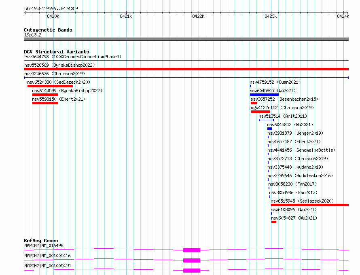The width and height of the screenshot is (360, 275).
Task: Select the MARCH2|NM_016496 magenta exon block
Action: click(192, 250)
